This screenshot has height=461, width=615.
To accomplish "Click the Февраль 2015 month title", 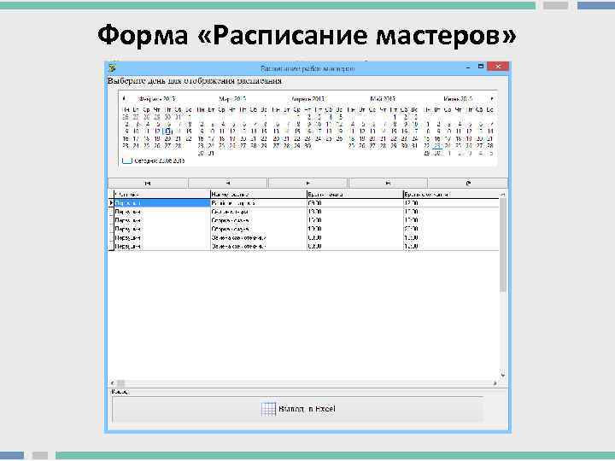I will click(157, 99).
